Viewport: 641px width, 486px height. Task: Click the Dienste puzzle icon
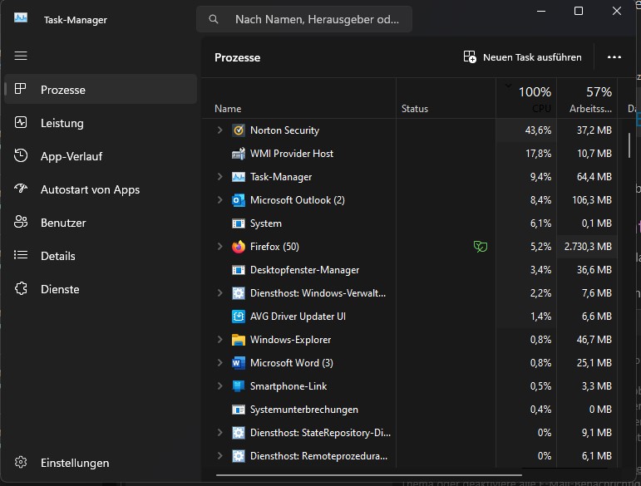click(x=21, y=289)
